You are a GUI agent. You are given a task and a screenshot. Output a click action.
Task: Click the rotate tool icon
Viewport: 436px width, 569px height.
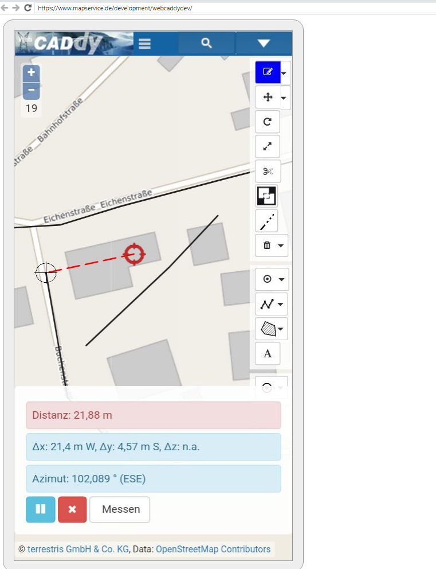click(268, 122)
